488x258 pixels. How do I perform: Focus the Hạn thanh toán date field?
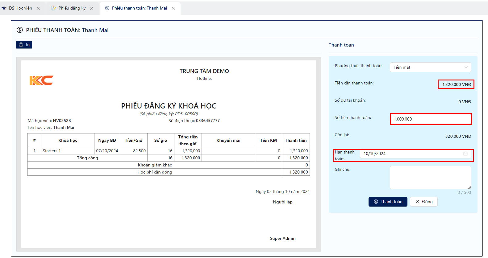(415, 154)
